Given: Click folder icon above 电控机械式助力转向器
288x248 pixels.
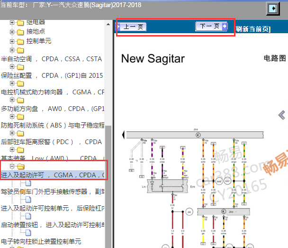Looking at the screenshot, I should pos(20,83).
